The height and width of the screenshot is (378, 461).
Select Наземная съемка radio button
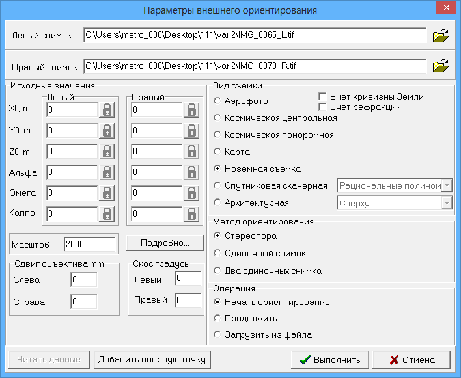pos(217,169)
